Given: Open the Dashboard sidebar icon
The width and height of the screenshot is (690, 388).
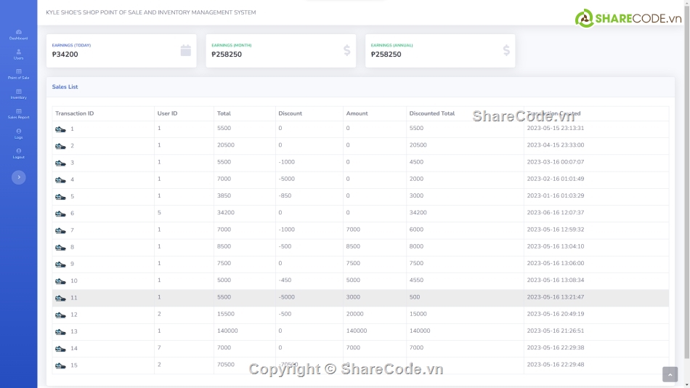Looking at the screenshot, I should pos(18,33).
